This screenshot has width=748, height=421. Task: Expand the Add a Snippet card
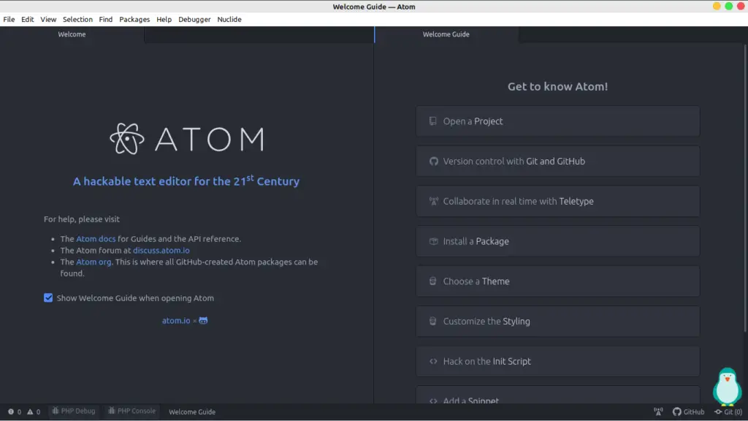[x=557, y=395]
